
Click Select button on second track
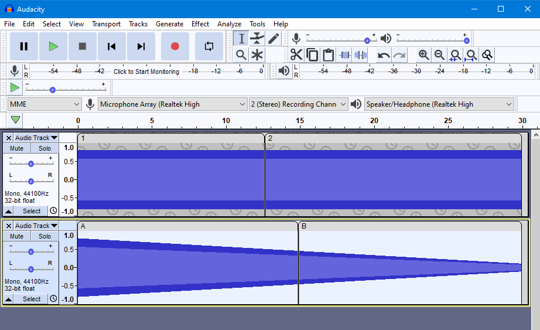tap(32, 299)
